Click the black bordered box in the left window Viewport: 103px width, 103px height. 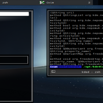click(x=14, y=60)
